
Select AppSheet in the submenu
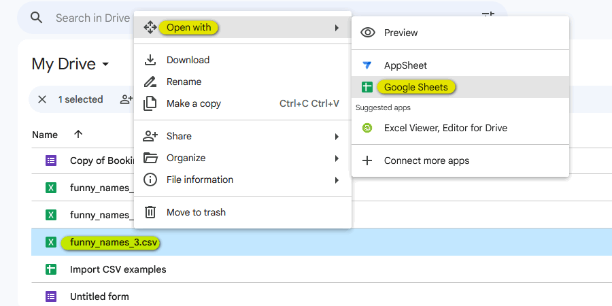click(x=460, y=65)
